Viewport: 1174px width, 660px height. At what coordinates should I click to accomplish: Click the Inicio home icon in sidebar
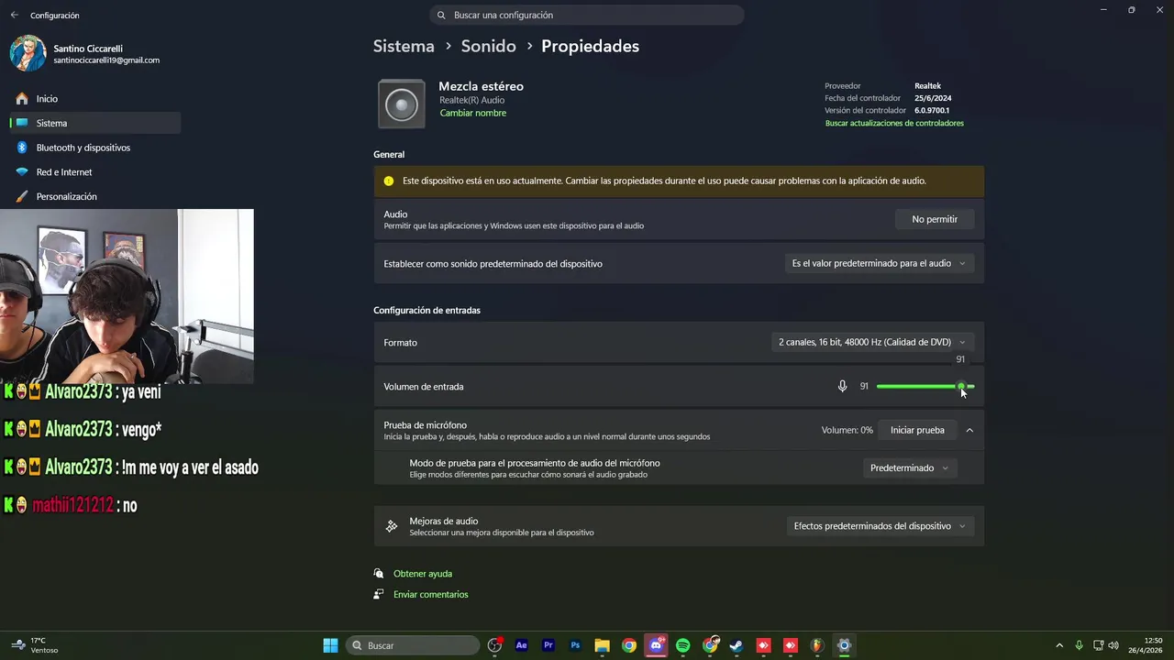[x=22, y=98]
